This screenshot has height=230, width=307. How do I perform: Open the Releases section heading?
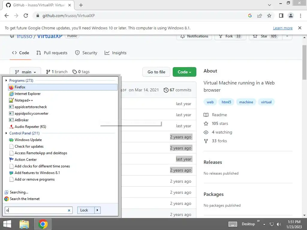tap(213, 162)
